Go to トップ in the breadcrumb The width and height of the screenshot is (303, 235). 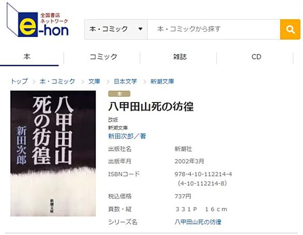coord(19,81)
